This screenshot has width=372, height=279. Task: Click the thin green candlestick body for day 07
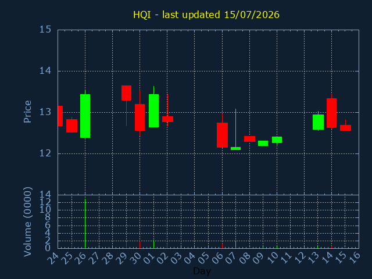click(235, 149)
